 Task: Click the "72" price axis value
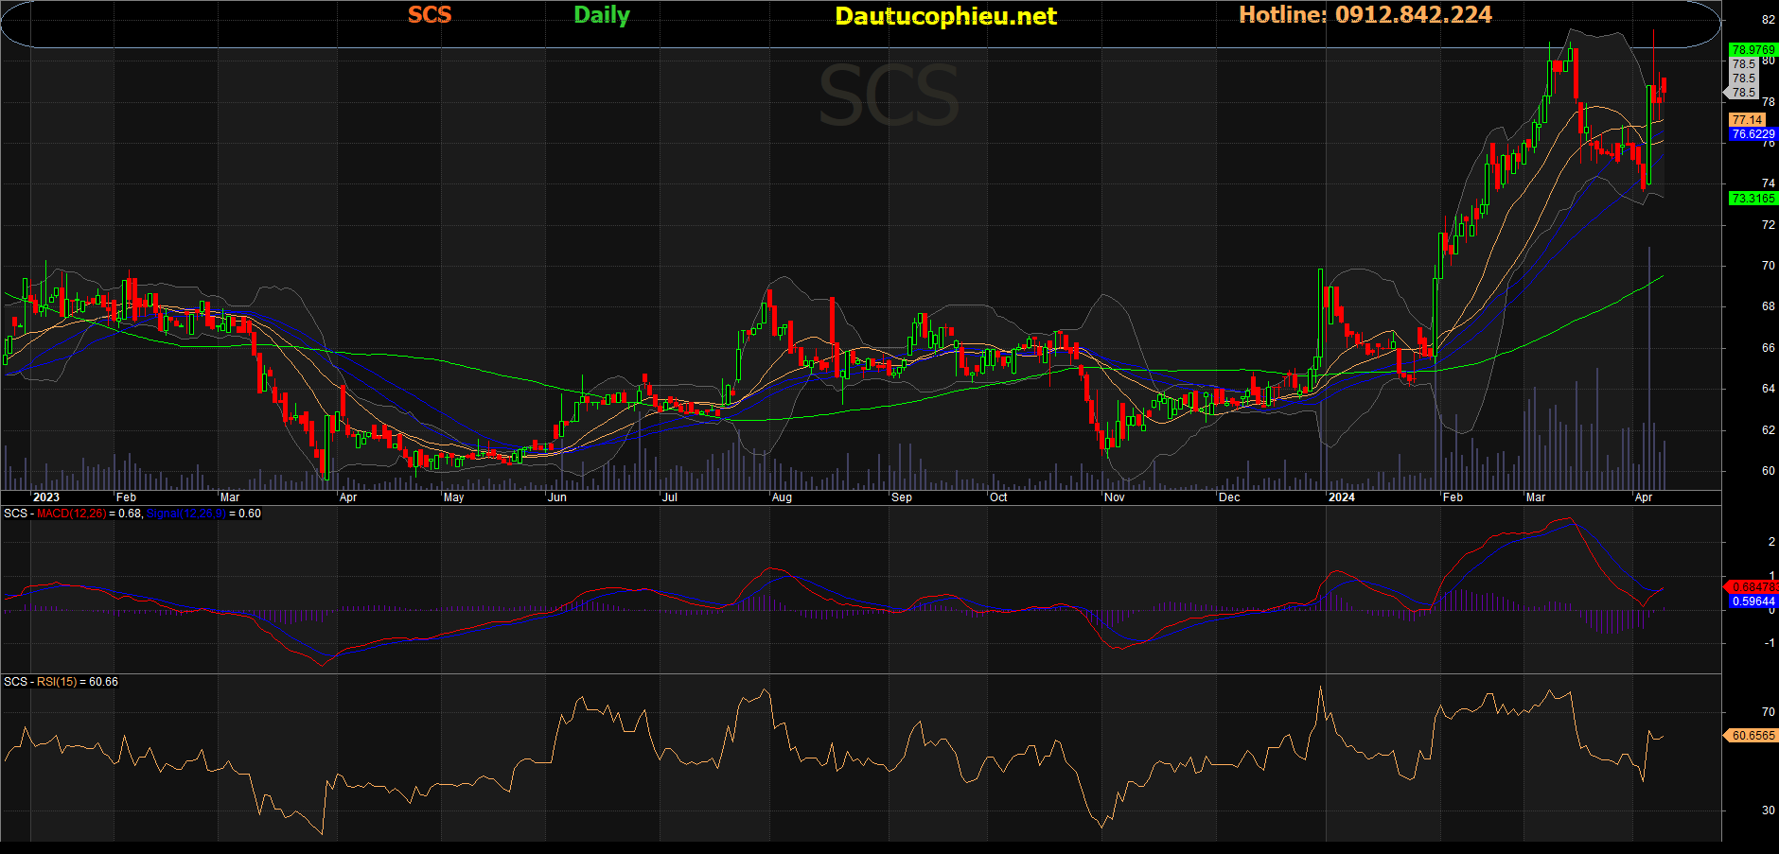1769,225
